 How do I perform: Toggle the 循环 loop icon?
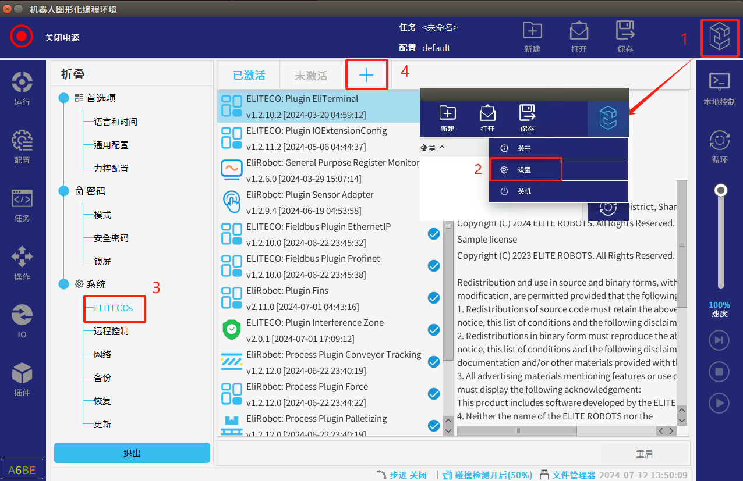[720, 146]
